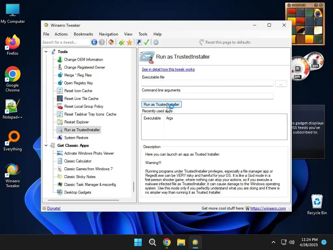The height and width of the screenshot is (250, 333).
Task: Open File Explorer from the taskbar
Action: click(181, 242)
